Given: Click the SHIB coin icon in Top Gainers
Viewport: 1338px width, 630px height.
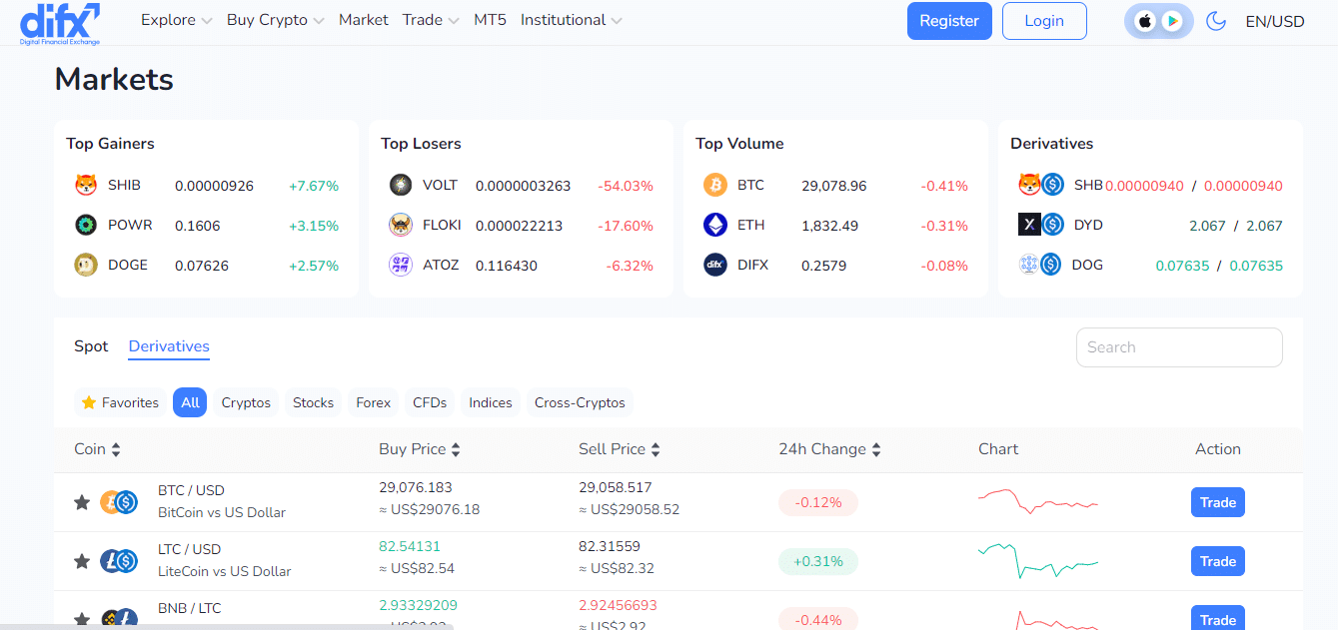Looking at the screenshot, I should 85,185.
